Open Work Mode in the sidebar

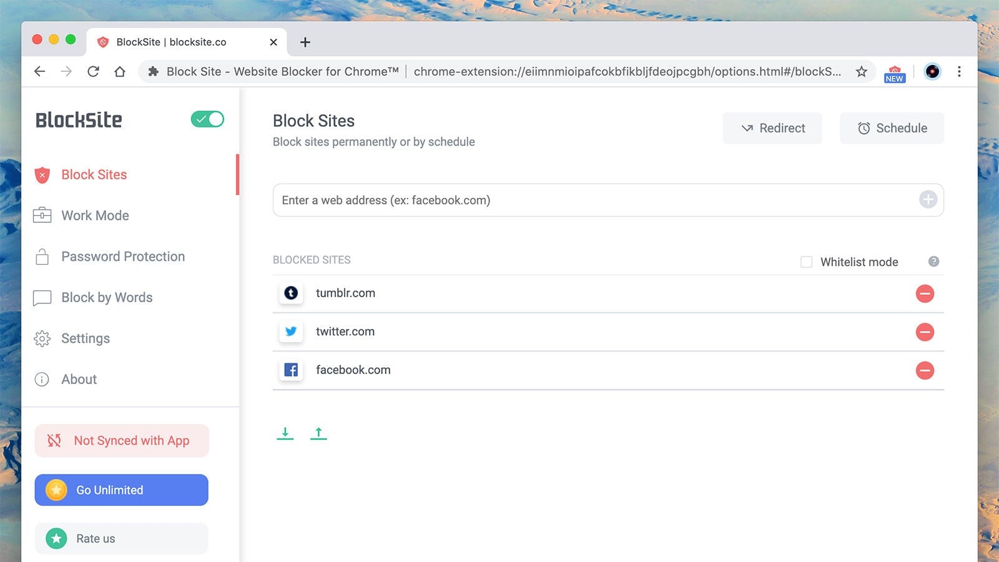[95, 215]
